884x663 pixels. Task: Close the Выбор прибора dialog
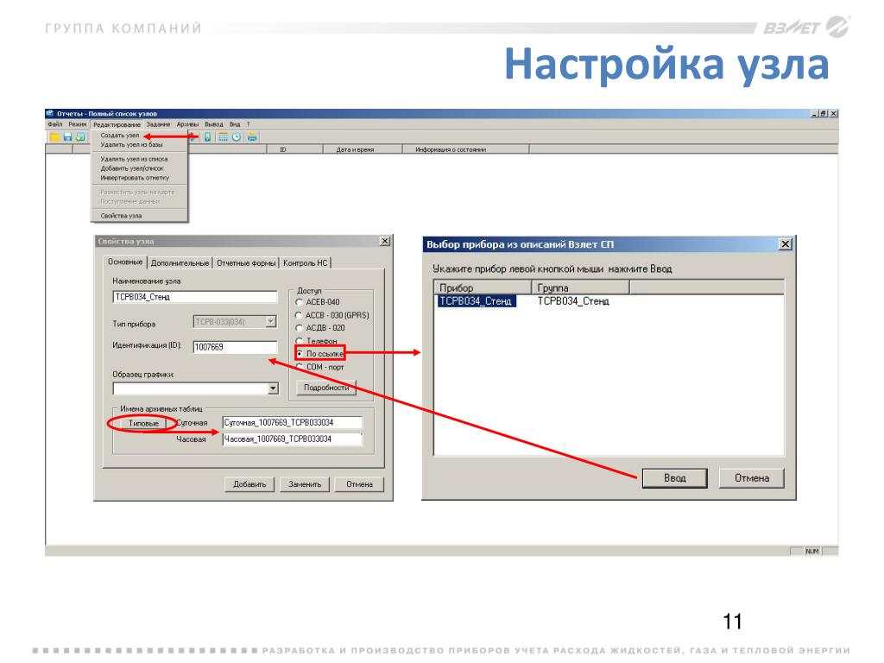point(786,244)
